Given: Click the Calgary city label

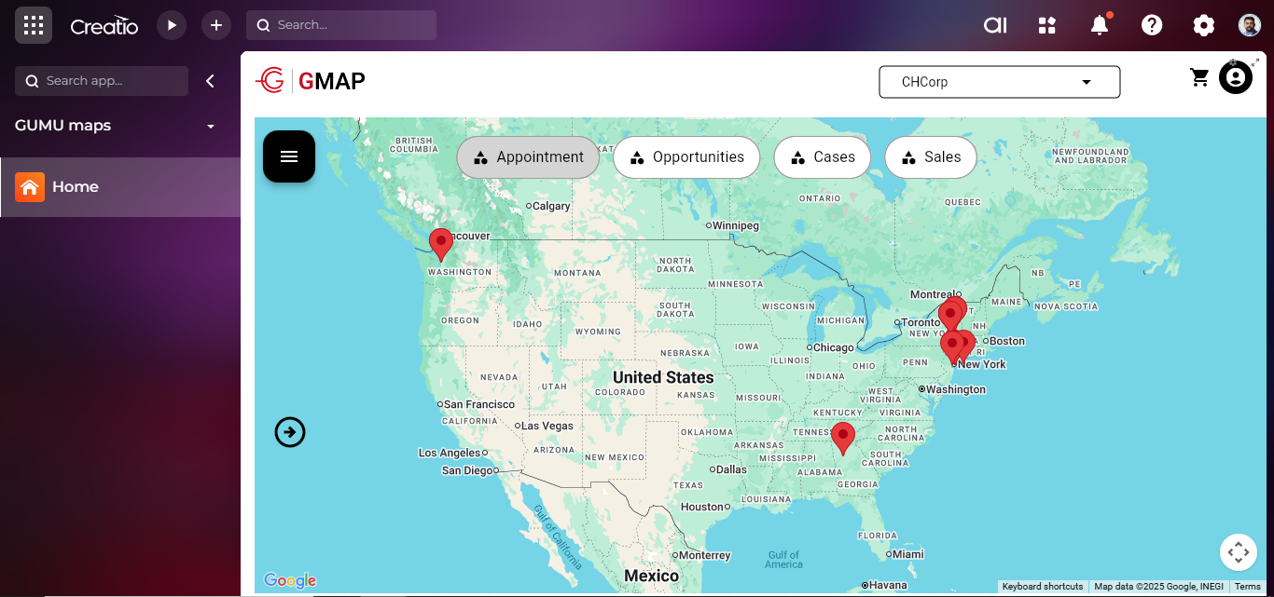Looking at the screenshot, I should (x=551, y=206).
